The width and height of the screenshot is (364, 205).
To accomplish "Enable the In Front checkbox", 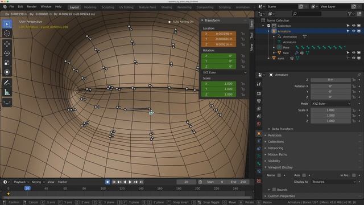I will point(354,175).
